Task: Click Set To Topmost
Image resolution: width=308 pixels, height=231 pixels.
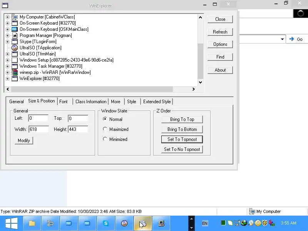Action: coord(182,139)
